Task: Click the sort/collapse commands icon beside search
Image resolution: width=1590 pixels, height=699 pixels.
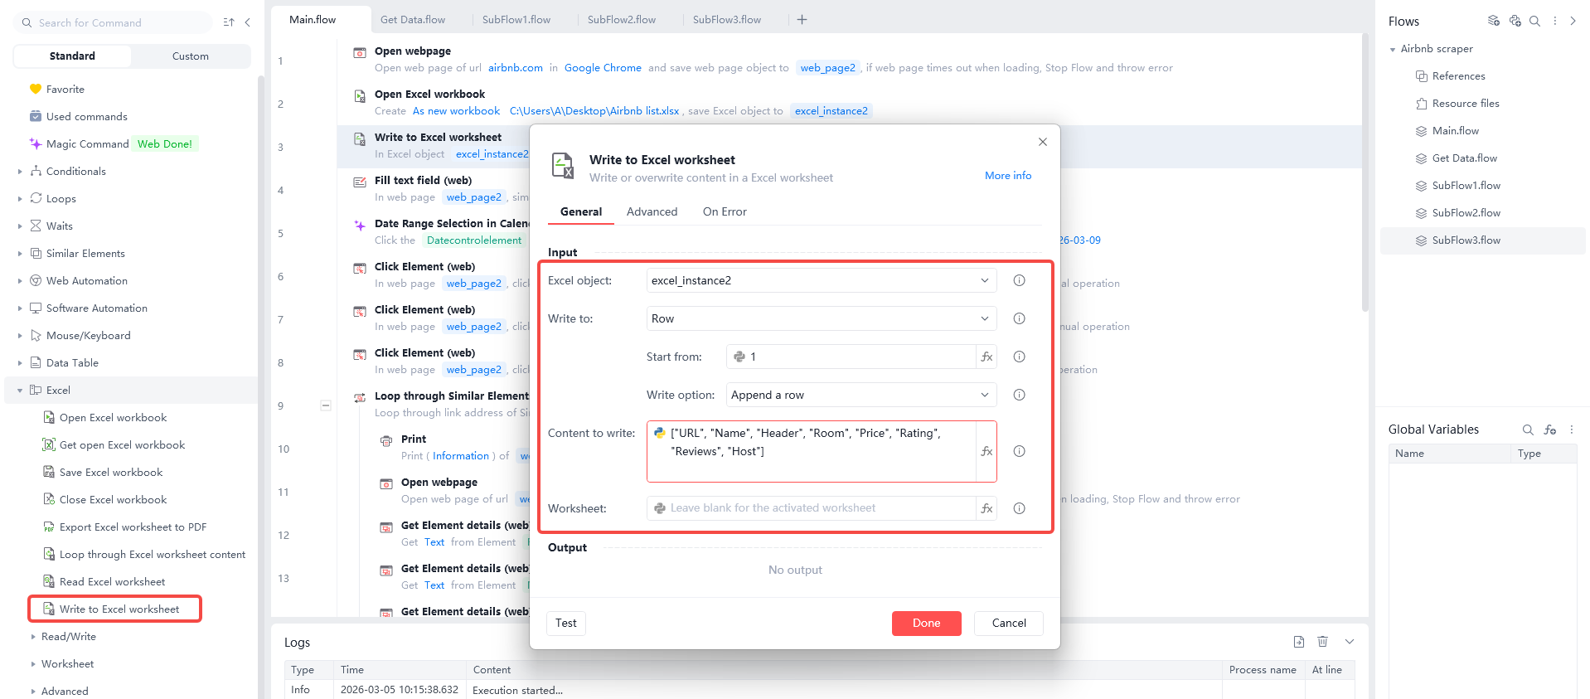Action: (229, 22)
